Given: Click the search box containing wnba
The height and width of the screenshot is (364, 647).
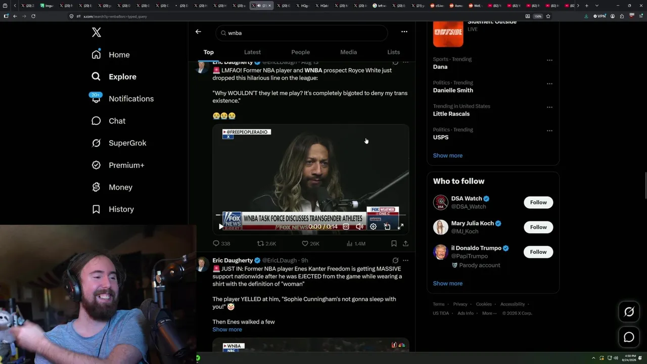Looking at the screenshot, I should 302,33.
